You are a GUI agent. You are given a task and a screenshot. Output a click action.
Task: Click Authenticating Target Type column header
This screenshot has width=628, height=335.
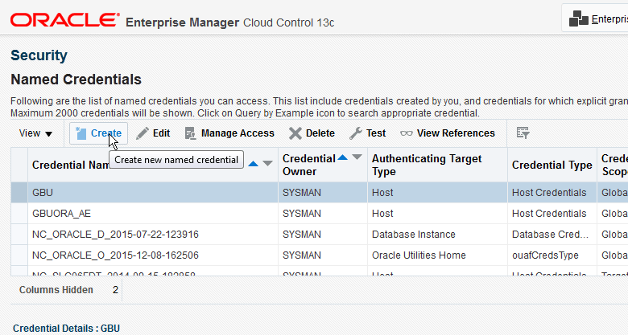point(437,165)
